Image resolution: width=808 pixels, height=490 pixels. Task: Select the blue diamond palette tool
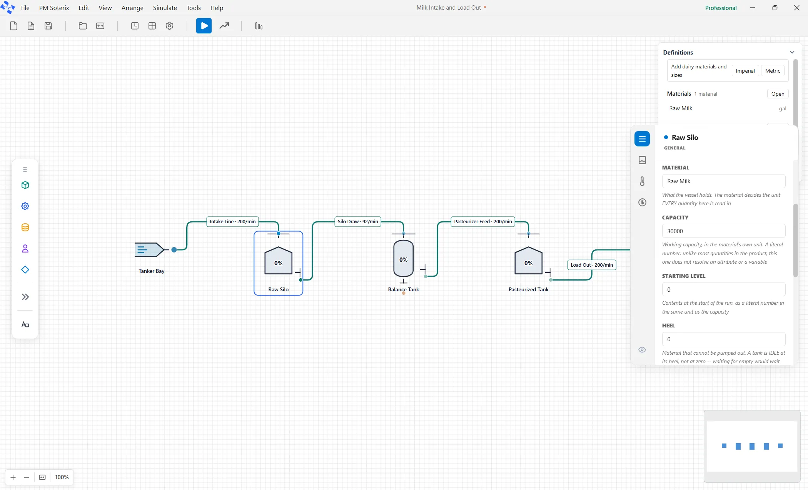25,270
